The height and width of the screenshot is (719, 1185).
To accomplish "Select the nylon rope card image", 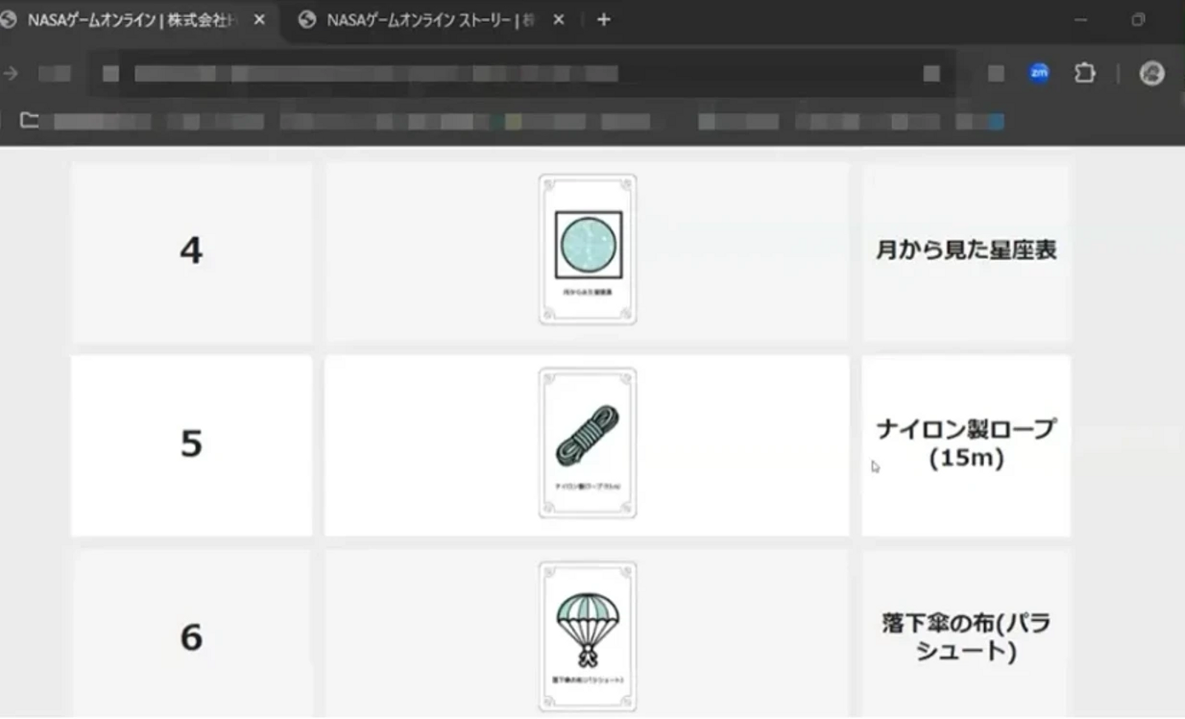I will coord(588,443).
